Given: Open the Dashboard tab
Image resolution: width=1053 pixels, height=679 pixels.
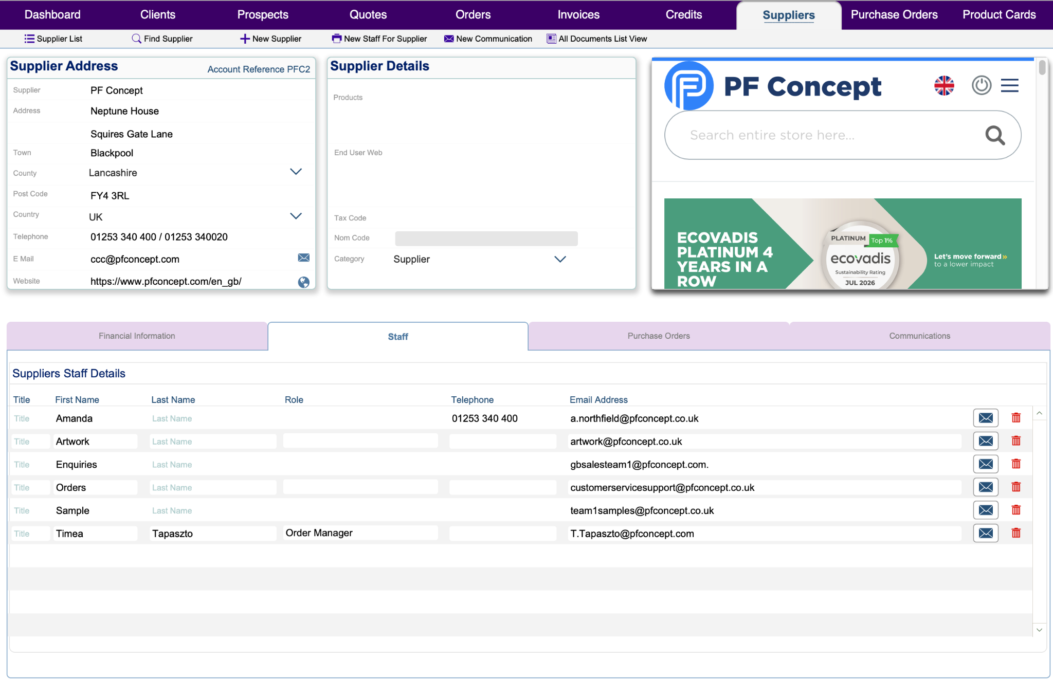Looking at the screenshot, I should point(52,14).
